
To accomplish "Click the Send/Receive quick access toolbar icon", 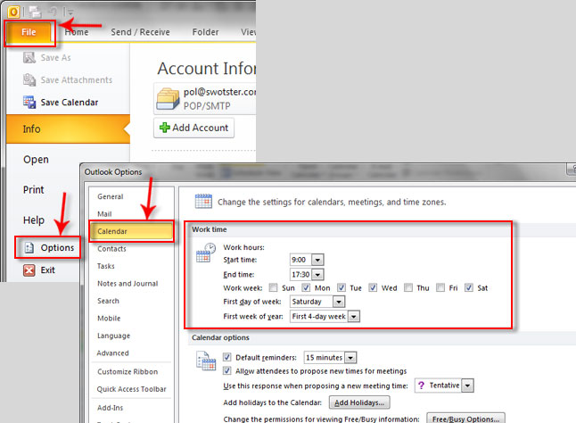I will [35, 12].
